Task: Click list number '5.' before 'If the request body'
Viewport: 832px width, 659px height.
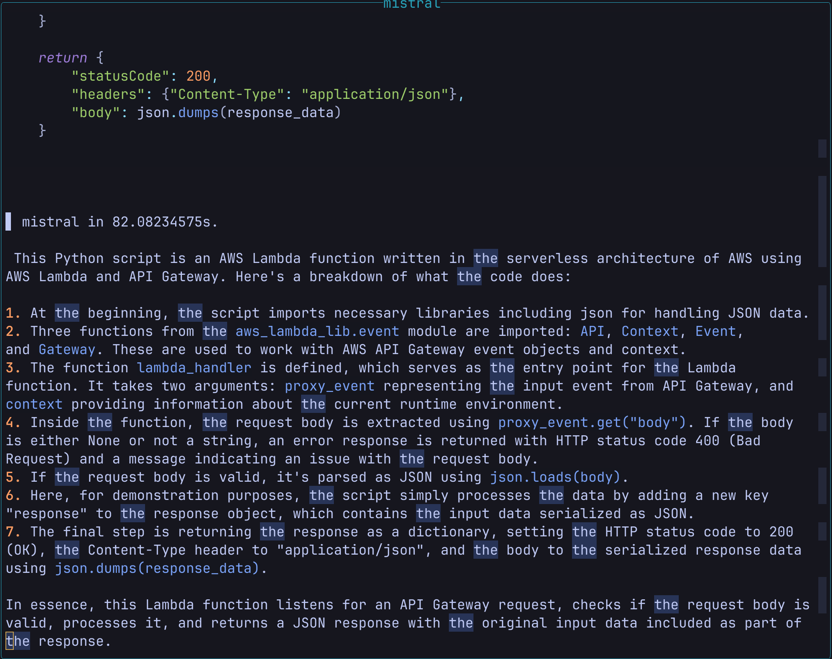Action: click(13, 477)
